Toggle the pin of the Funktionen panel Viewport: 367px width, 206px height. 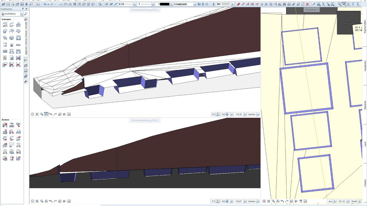pyautogui.click(x=23, y=9)
